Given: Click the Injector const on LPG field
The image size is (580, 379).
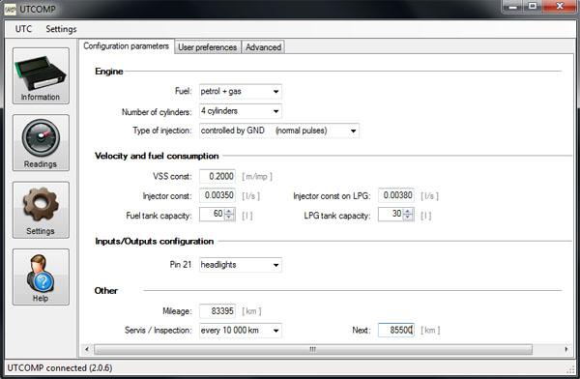Looking at the screenshot, I should tap(396, 195).
